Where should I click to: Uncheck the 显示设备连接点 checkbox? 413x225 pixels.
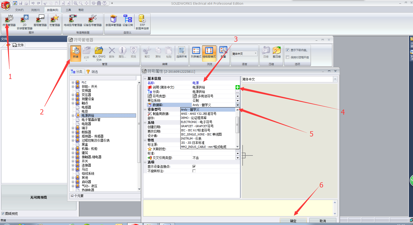(194, 166)
